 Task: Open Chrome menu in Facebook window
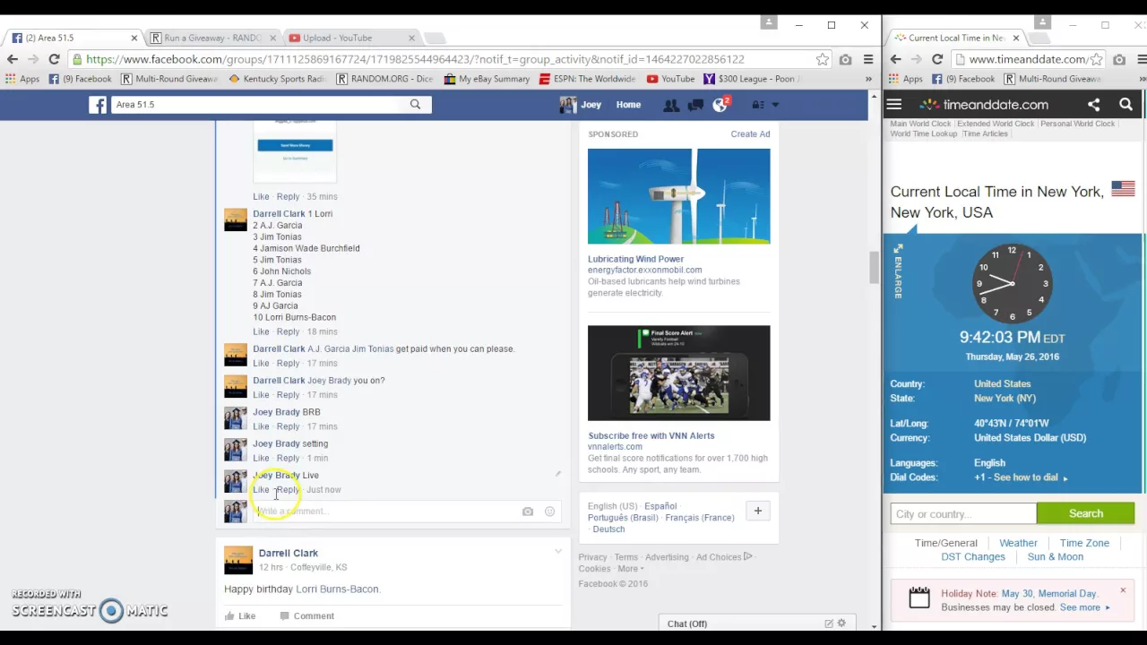(x=867, y=59)
